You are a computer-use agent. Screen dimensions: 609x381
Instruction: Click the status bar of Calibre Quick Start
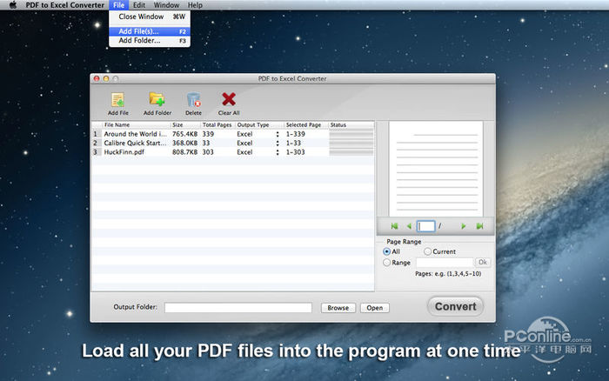(x=351, y=144)
